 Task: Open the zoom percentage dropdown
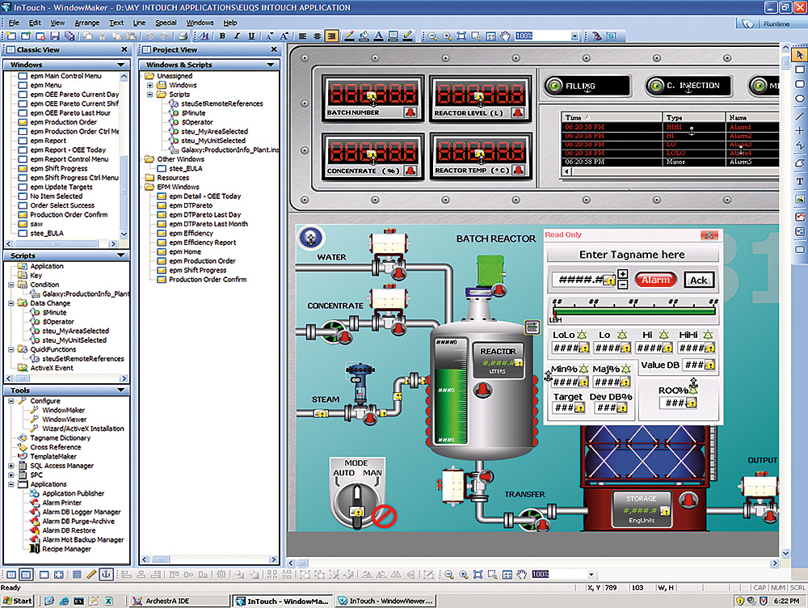[575, 36]
